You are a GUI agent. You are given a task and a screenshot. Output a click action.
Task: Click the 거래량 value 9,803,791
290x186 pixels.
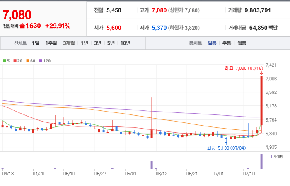point(258,10)
